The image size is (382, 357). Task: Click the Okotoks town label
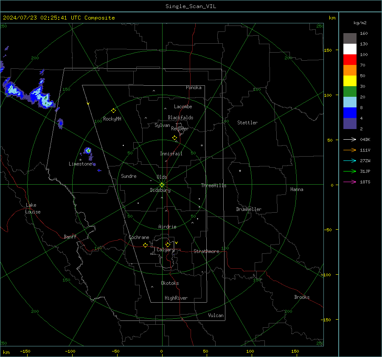coord(170,283)
